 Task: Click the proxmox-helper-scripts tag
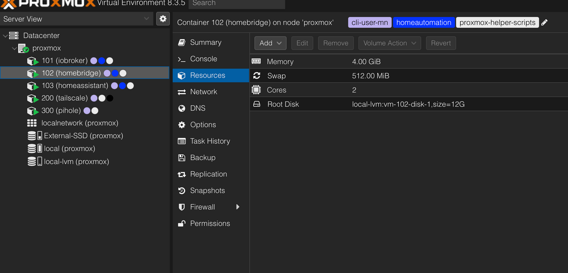497,23
